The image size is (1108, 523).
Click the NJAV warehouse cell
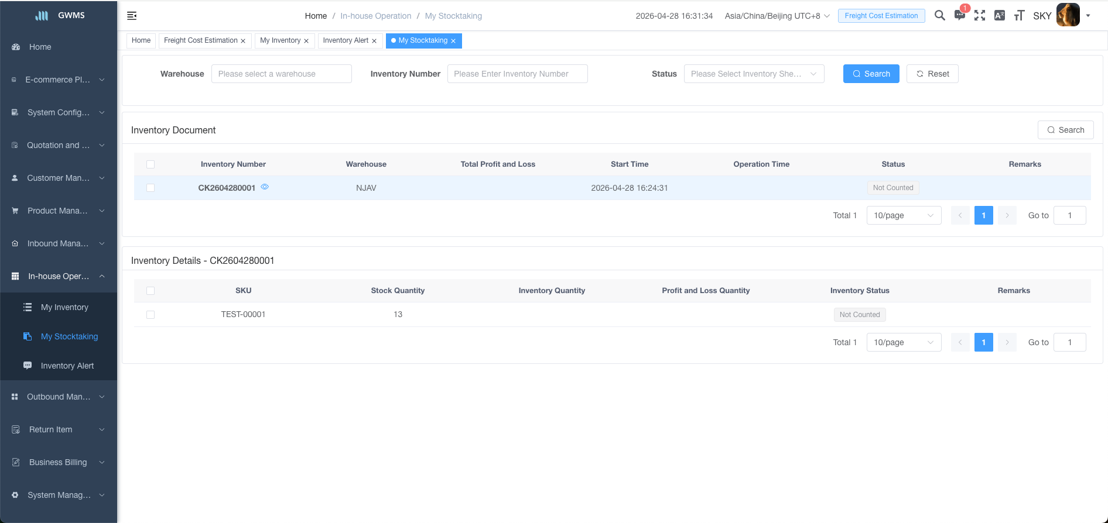(366, 188)
